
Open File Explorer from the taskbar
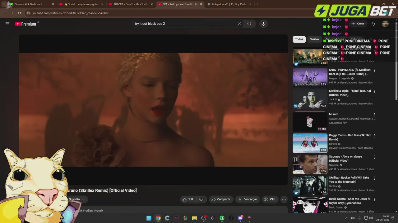195,218
